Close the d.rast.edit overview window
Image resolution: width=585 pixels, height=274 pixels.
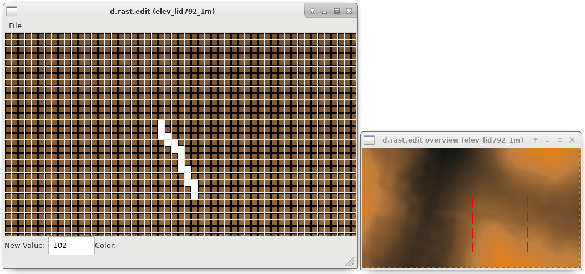click(x=573, y=140)
